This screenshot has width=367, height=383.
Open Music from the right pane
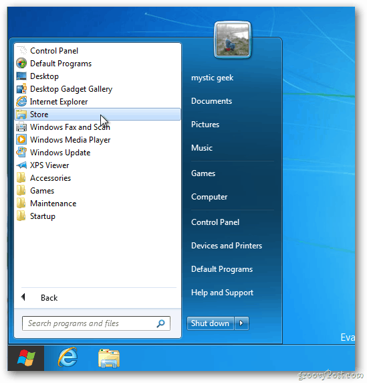point(202,148)
